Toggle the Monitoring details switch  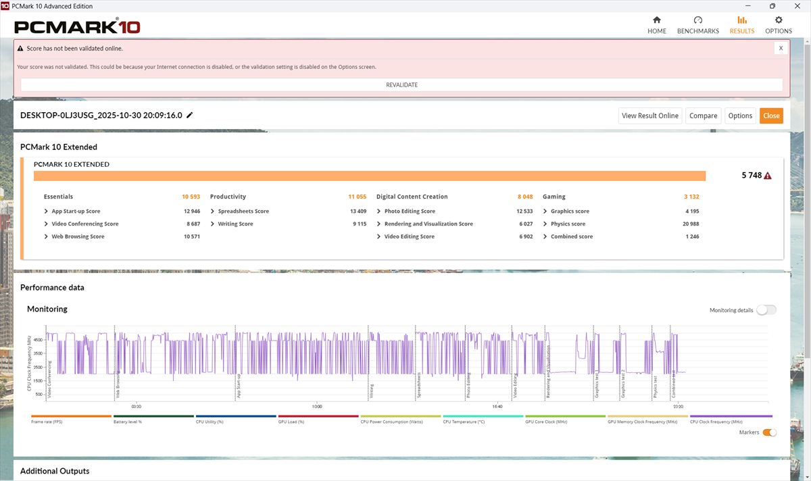coord(766,310)
